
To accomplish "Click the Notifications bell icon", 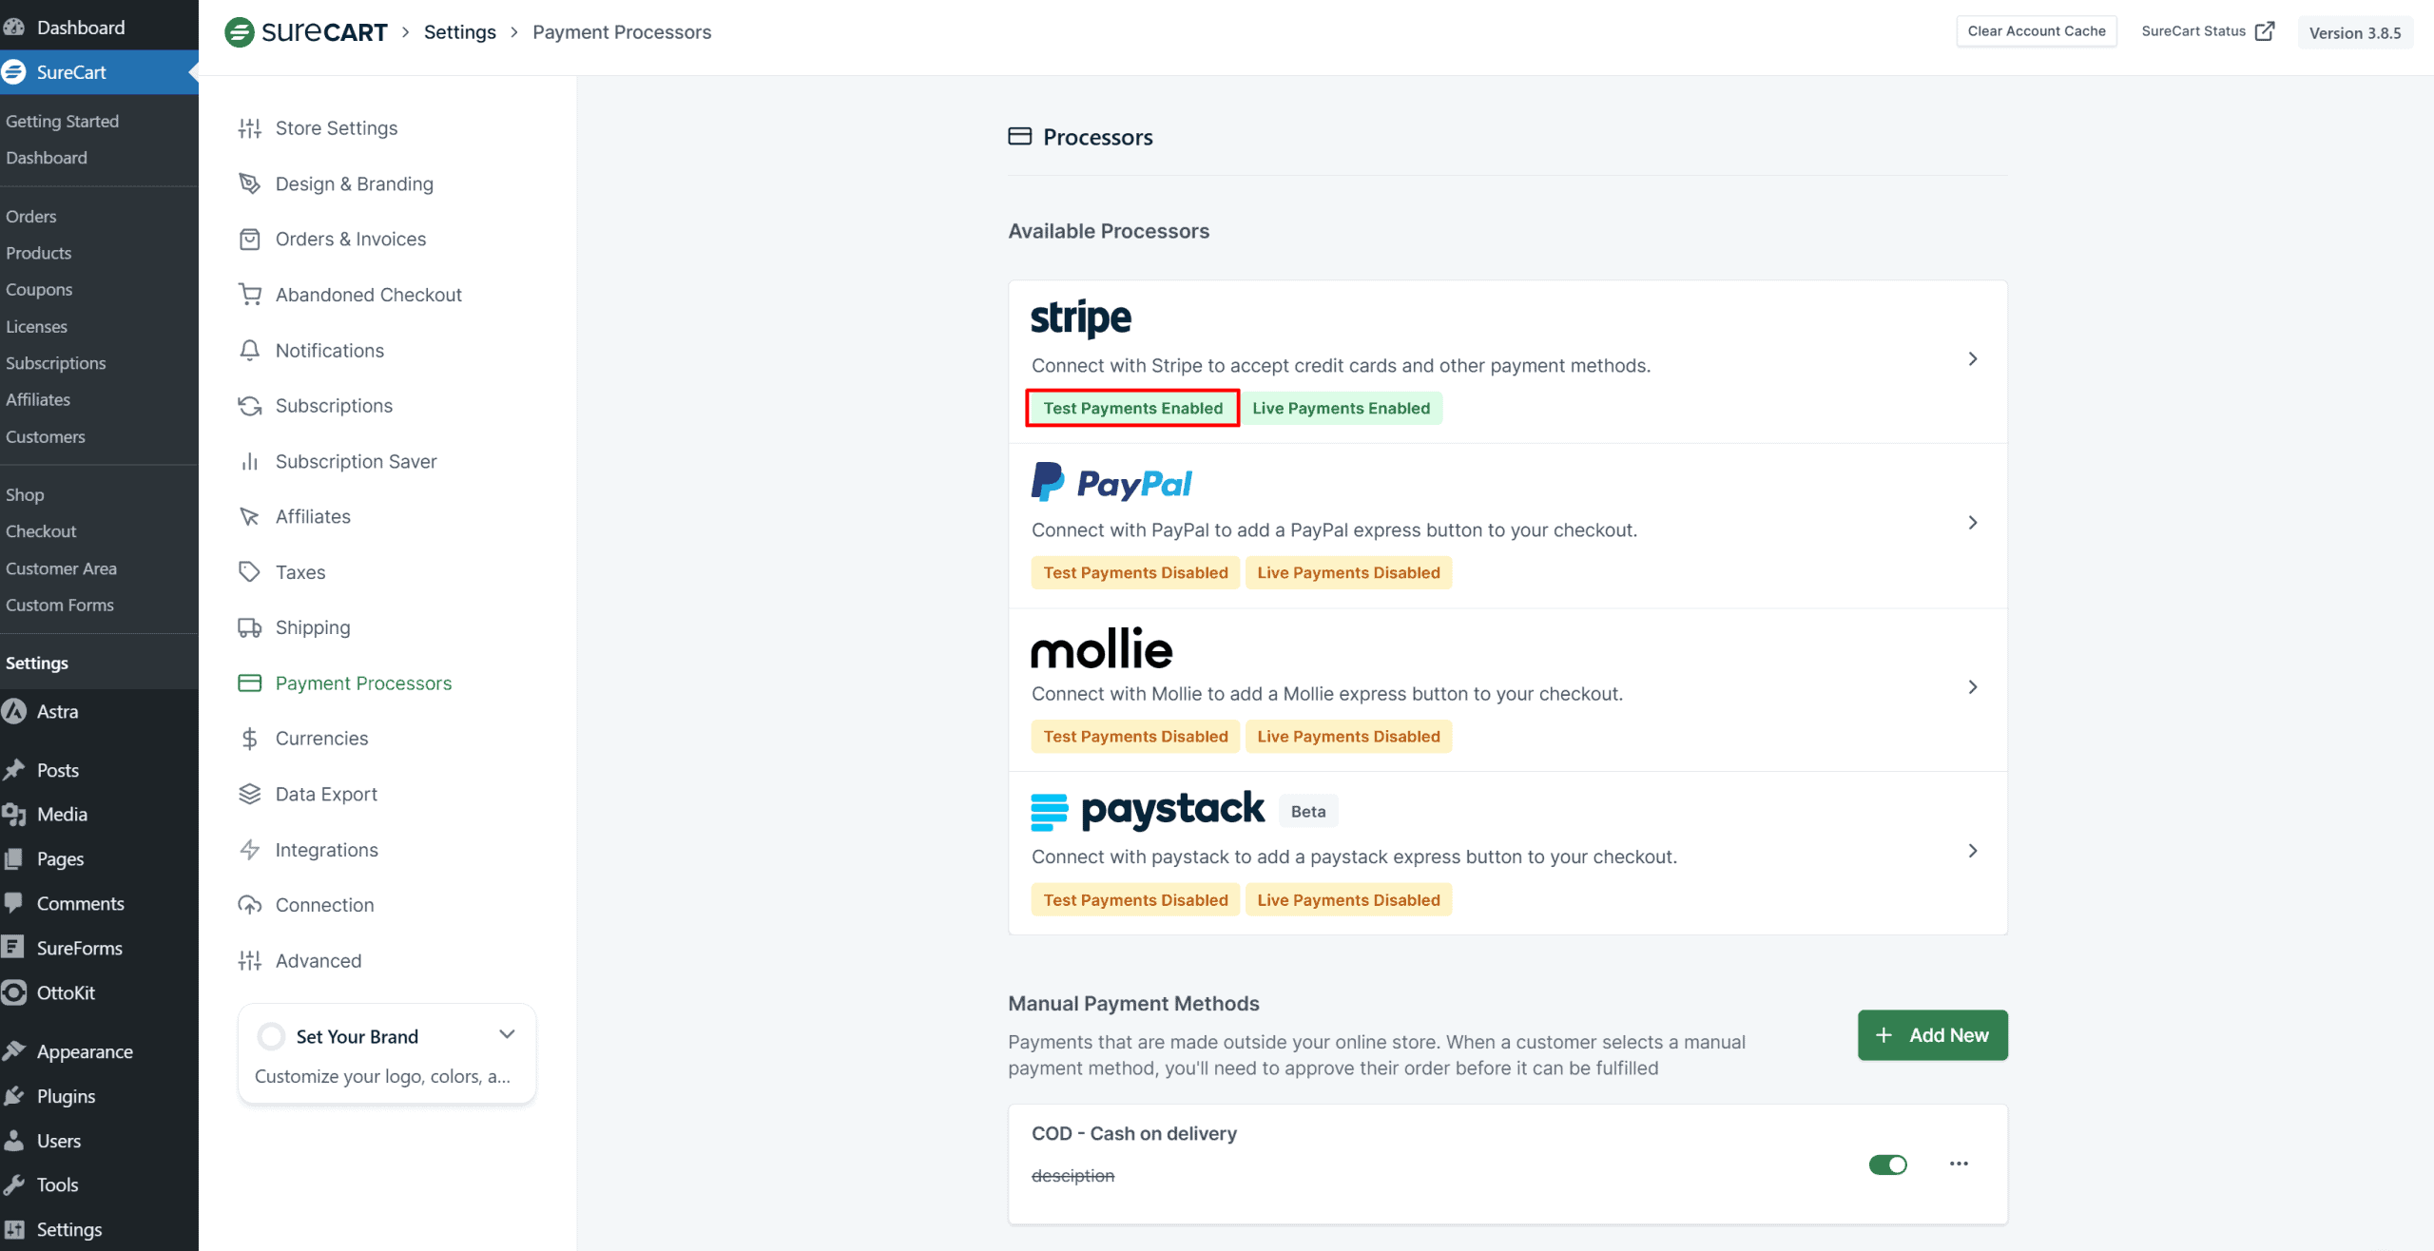I will (x=249, y=351).
